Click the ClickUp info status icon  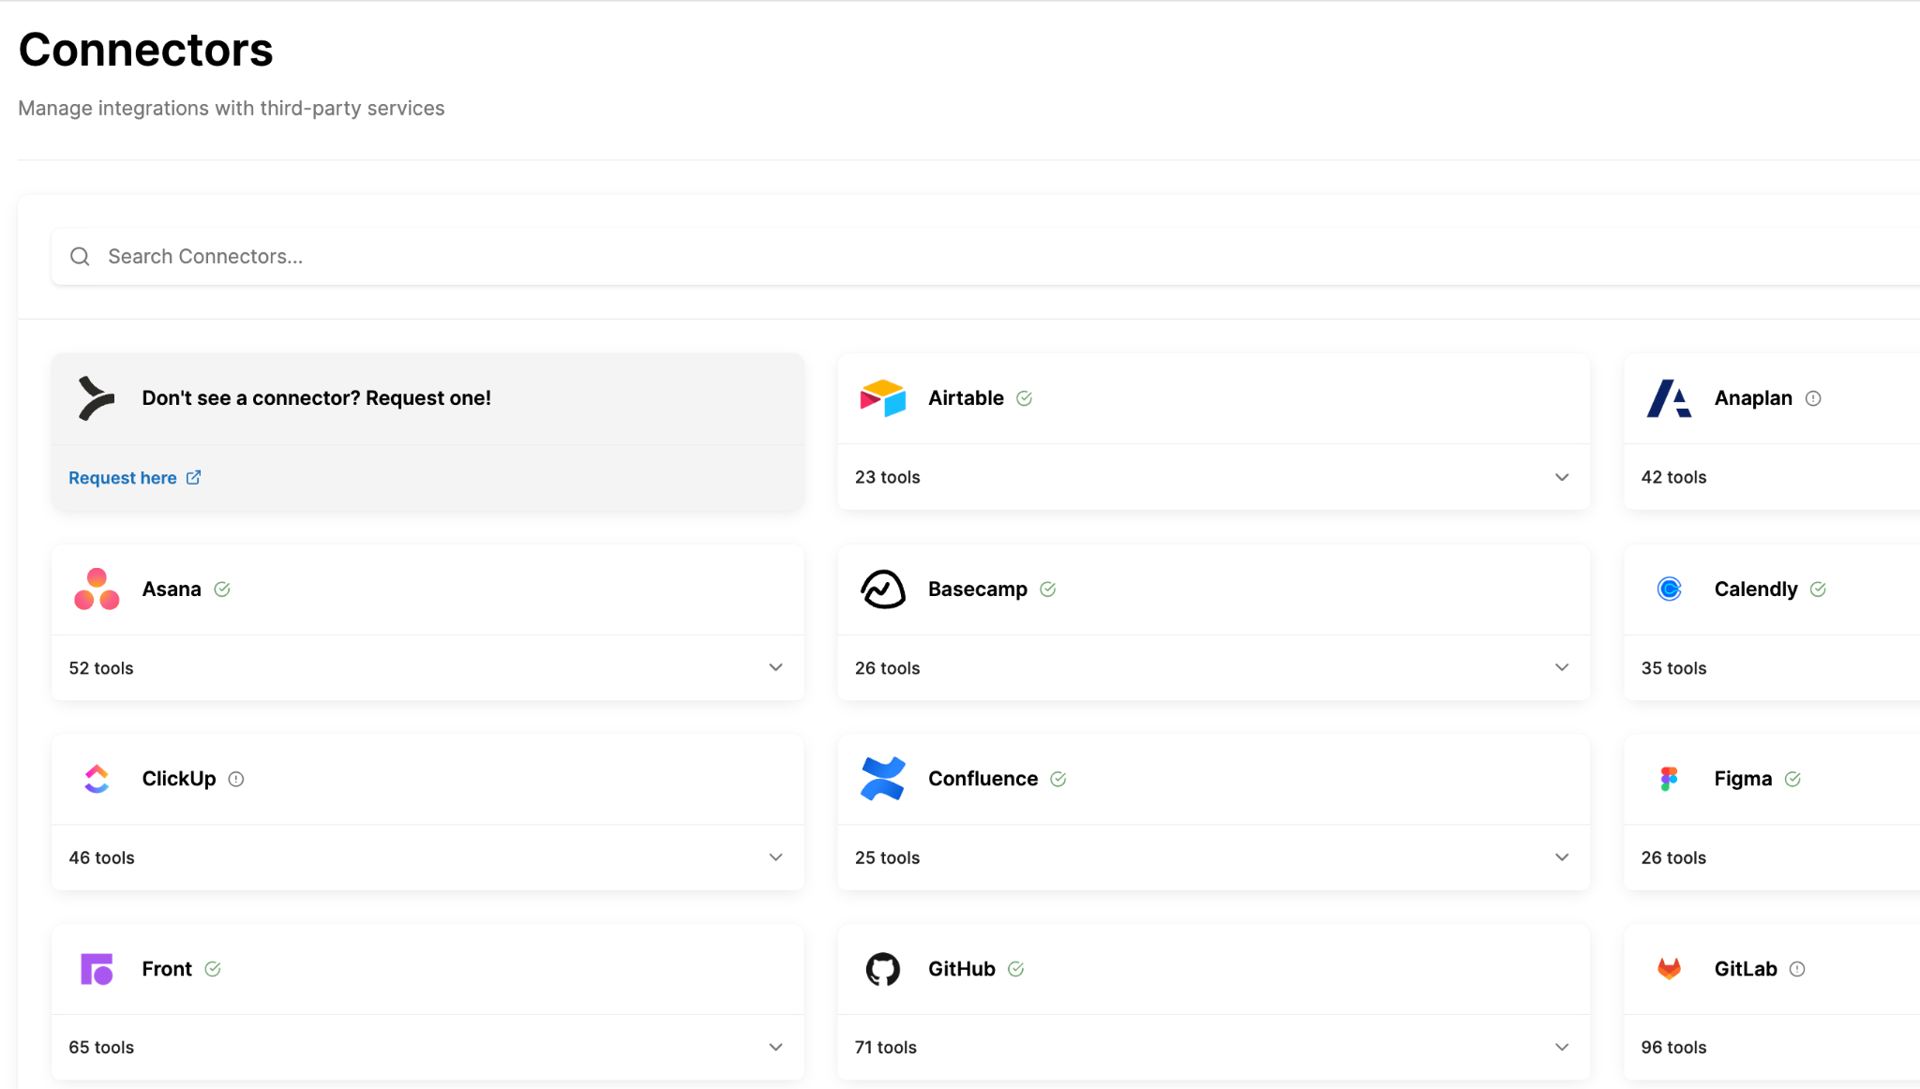click(236, 779)
